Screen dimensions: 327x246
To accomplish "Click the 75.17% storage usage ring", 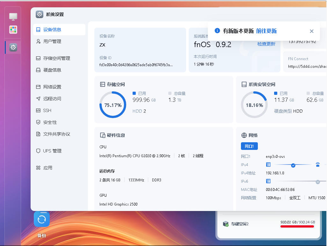I will [113, 105].
